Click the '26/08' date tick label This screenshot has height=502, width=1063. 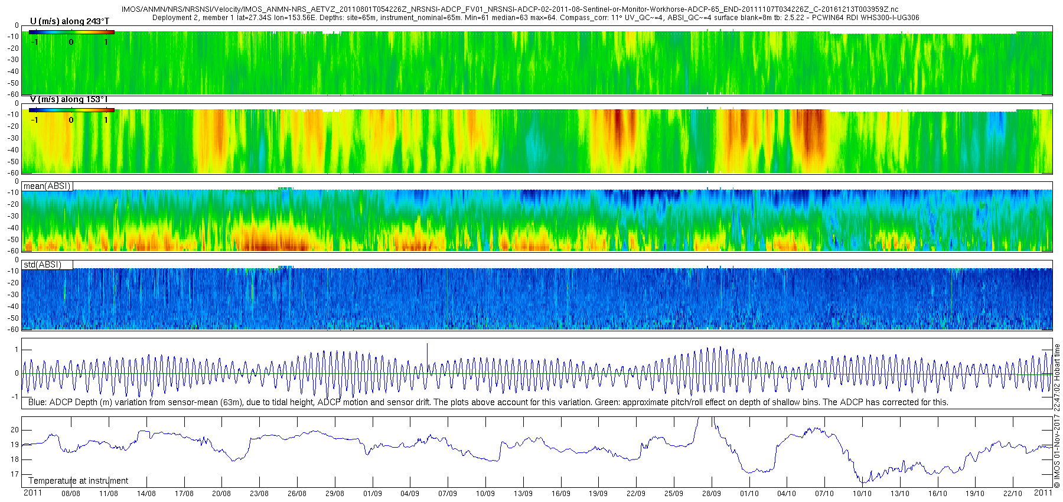coord(297,494)
